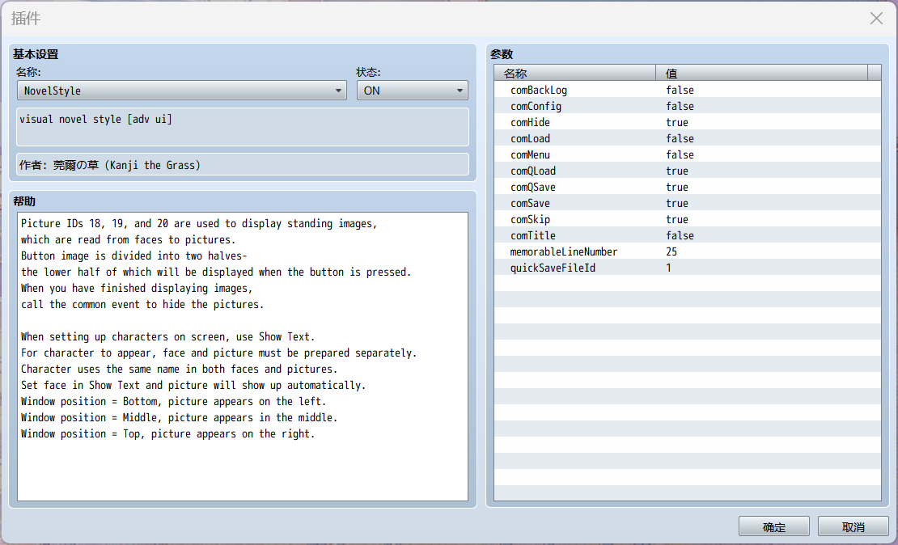Click the 值 column header in parameters
The image size is (898, 545).
pyautogui.click(x=762, y=73)
